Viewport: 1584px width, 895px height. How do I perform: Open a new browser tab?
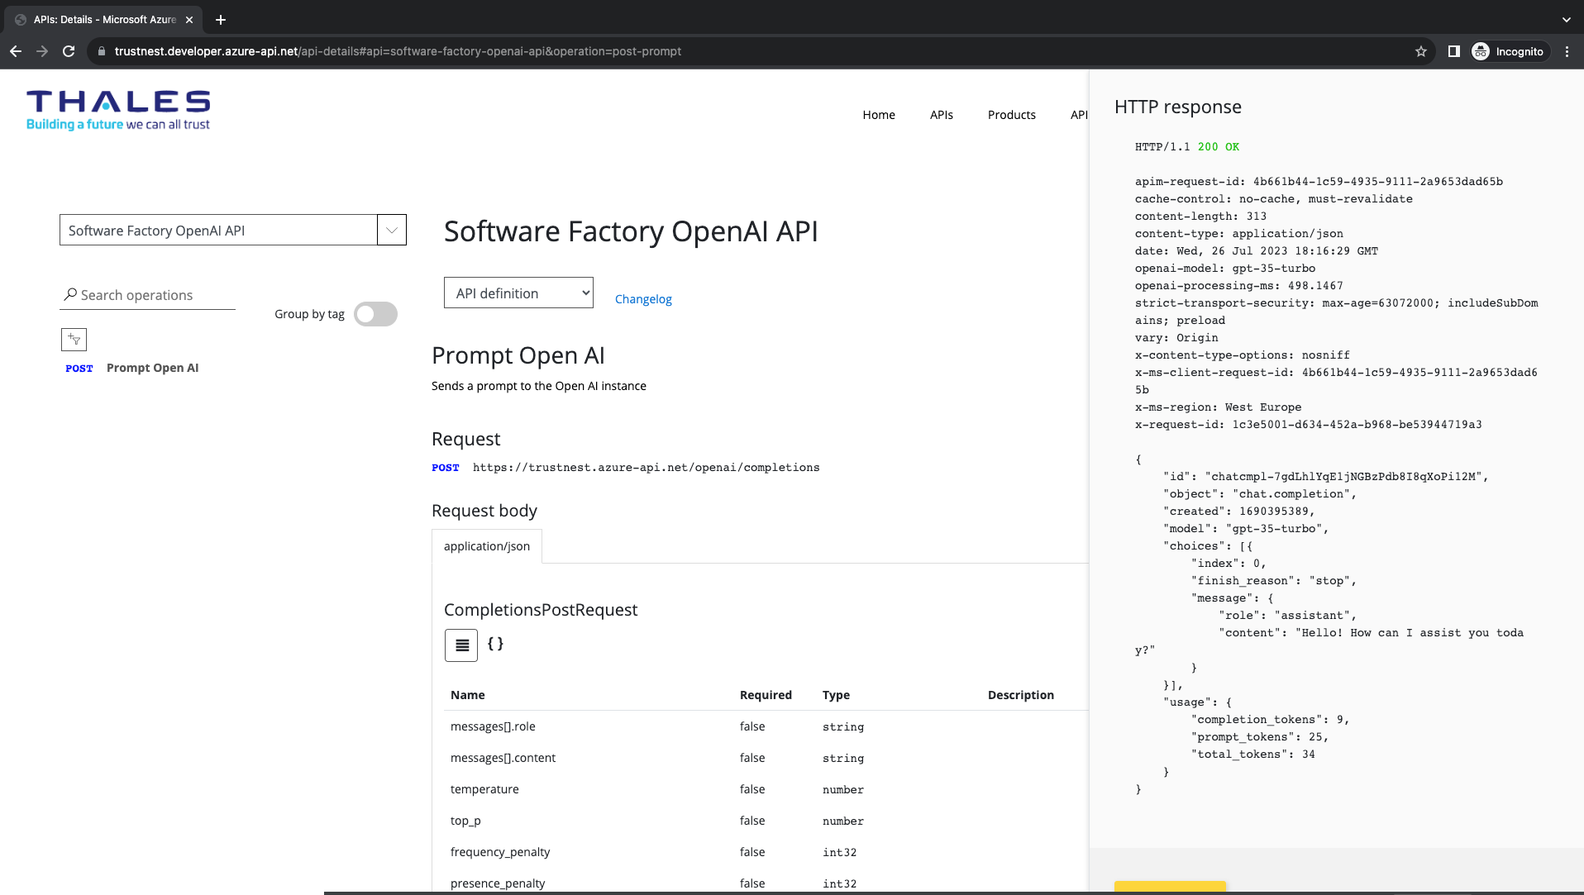coord(221,20)
